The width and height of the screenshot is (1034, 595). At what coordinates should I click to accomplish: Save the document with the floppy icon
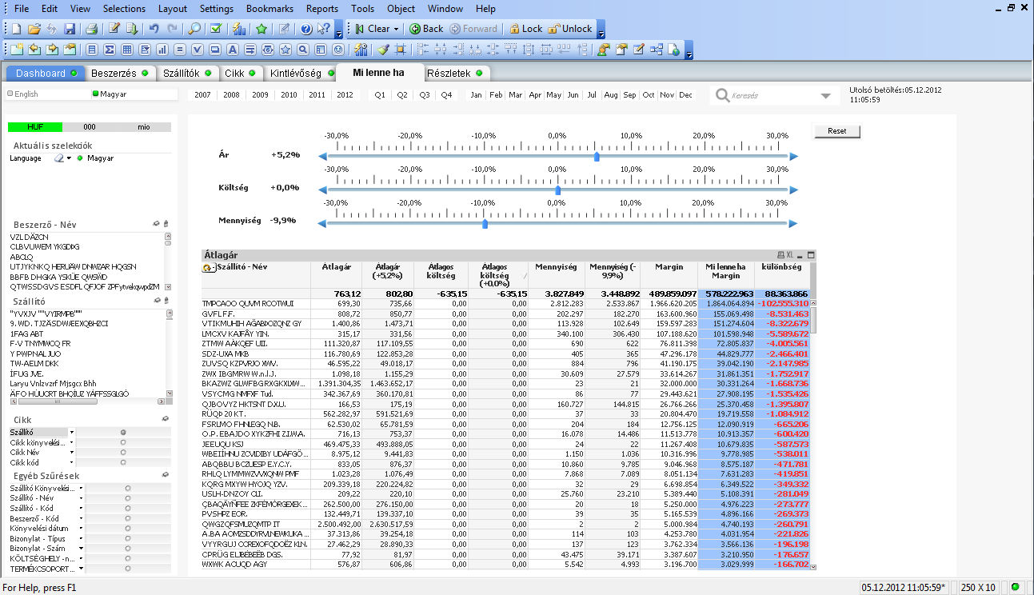click(x=70, y=29)
